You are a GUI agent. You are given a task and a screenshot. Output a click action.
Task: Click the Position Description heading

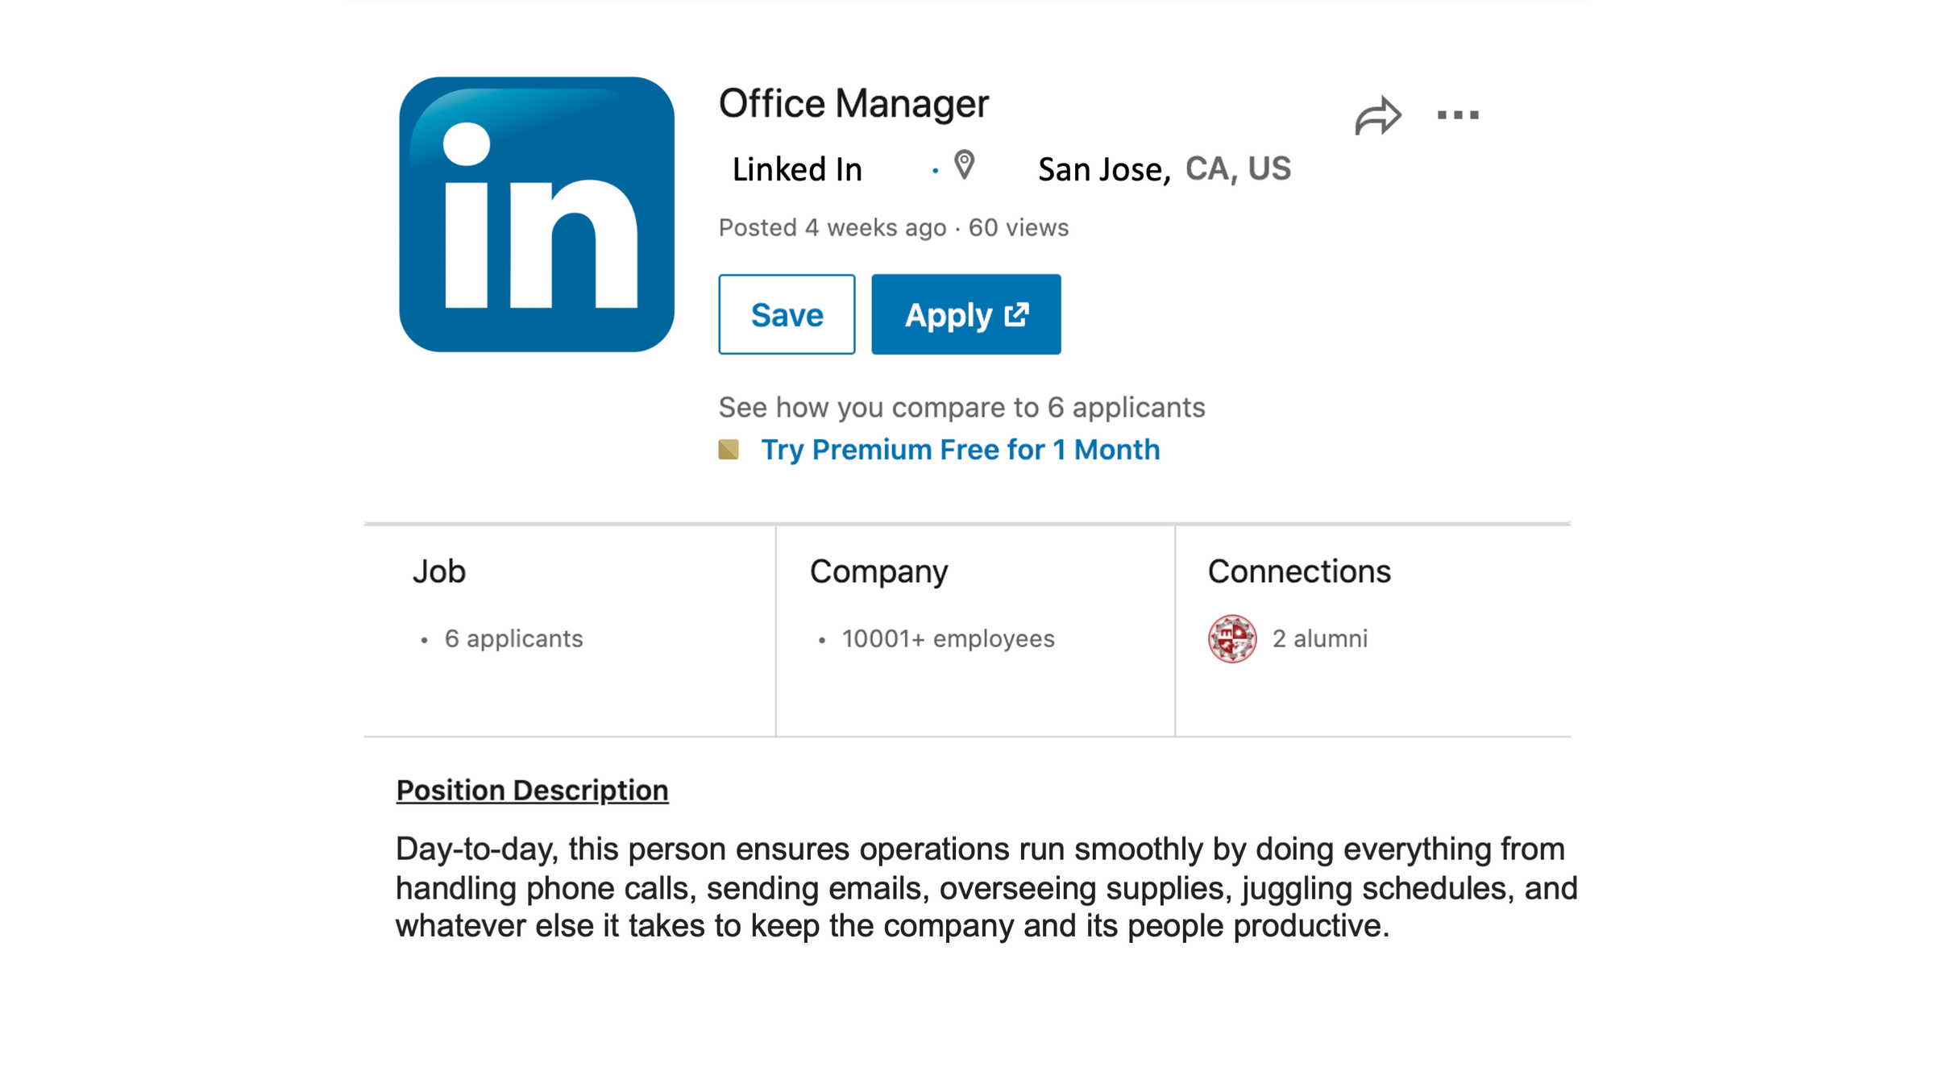click(532, 790)
